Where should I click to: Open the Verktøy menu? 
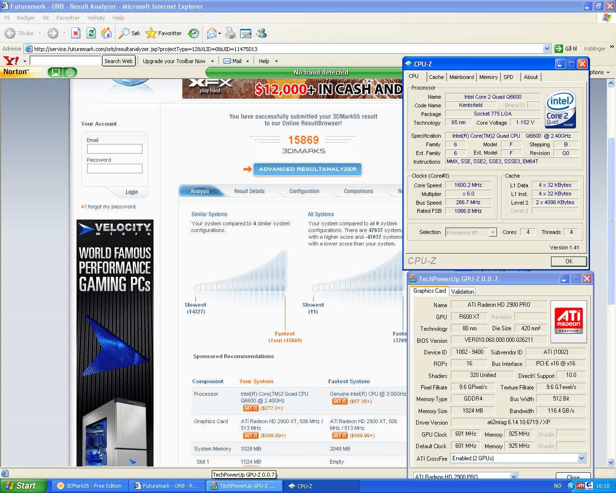tap(96, 18)
